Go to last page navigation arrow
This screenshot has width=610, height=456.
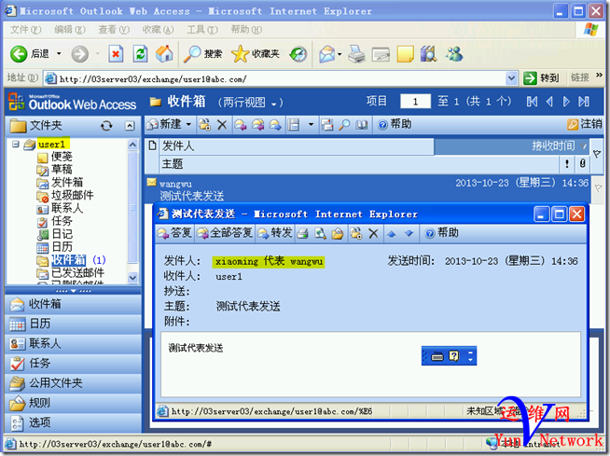pyautogui.click(x=584, y=102)
